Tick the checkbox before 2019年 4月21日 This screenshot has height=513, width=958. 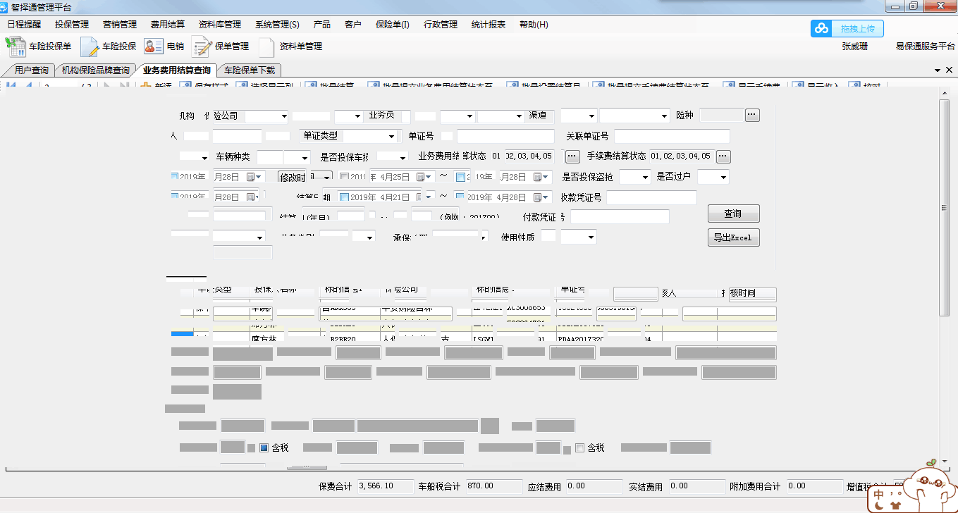(344, 197)
